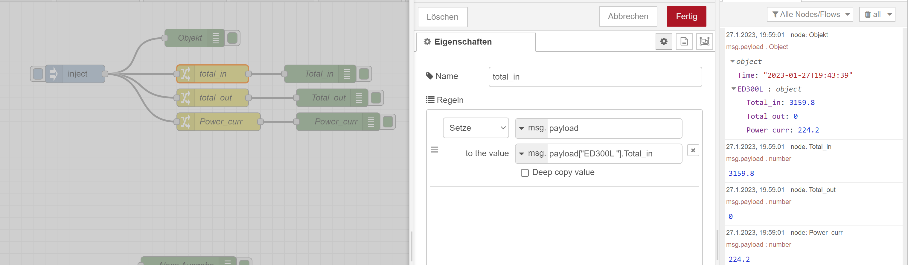
Task: Click the node settings gear icon
Action: (663, 42)
